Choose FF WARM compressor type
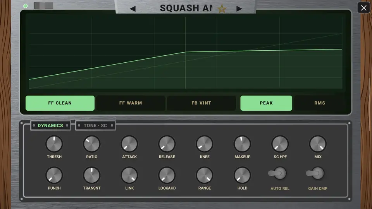Image resolution: width=372 pixels, height=209 pixels. tap(131, 103)
